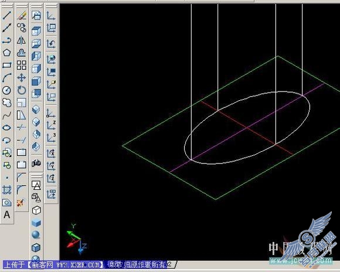Select the Erase tool

point(22,15)
